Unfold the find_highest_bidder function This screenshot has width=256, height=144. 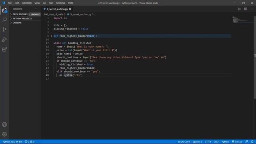(x=52, y=36)
